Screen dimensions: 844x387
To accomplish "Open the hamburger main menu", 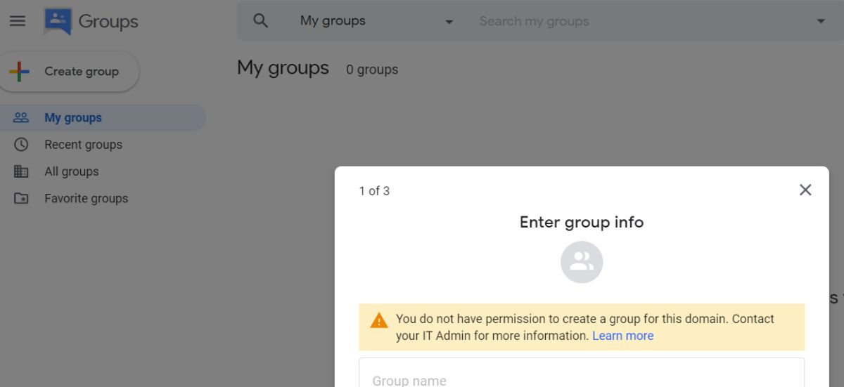I will pos(18,21).
